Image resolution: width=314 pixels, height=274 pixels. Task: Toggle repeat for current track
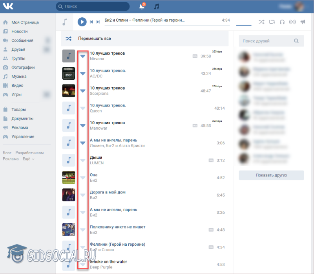pos(272,22)
